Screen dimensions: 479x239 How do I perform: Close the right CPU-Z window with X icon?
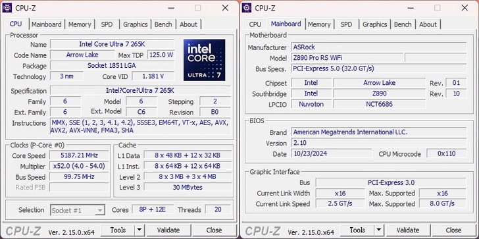pos(465,8)
